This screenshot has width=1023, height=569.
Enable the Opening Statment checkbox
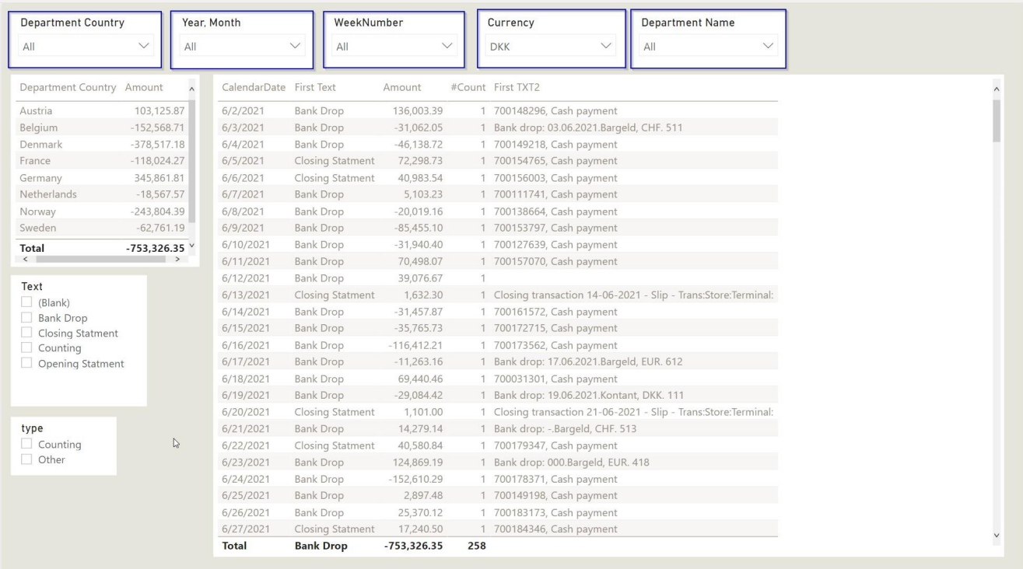[x=27, y=364]
